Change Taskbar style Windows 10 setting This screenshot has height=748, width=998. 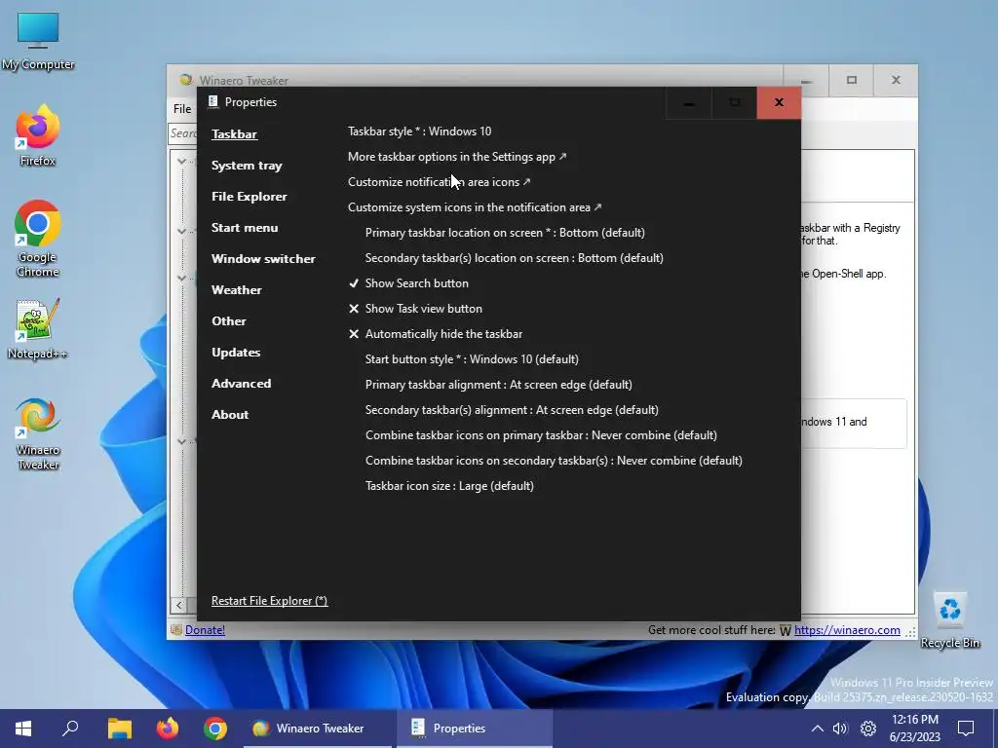point(419,131)
